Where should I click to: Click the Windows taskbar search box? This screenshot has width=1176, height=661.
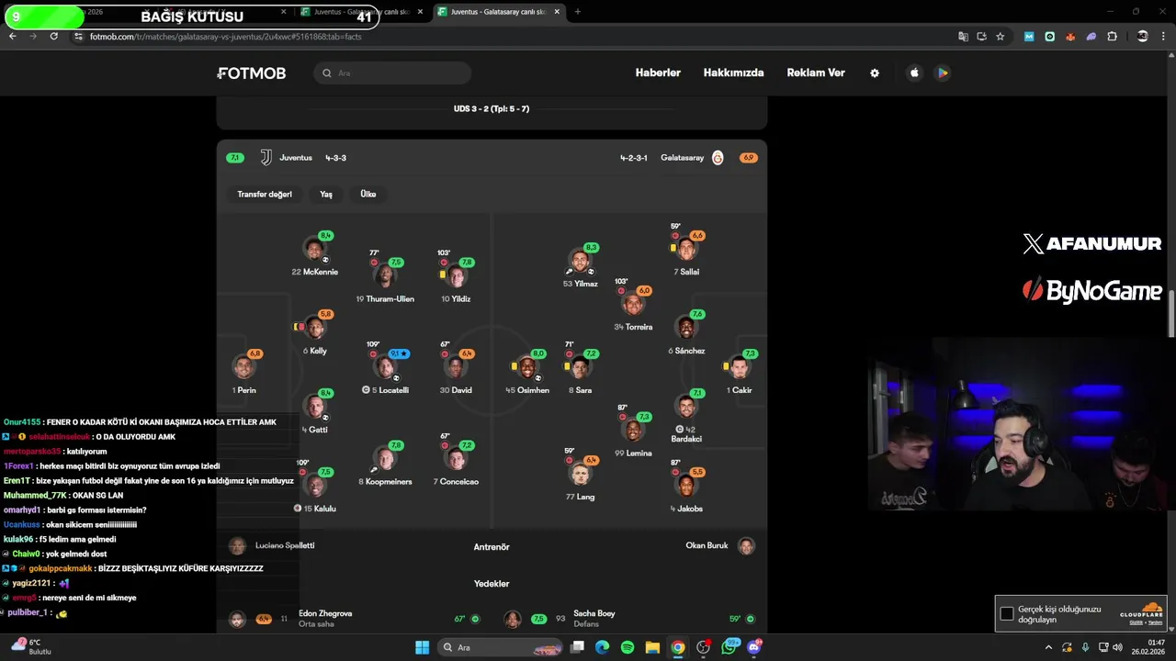499,647
